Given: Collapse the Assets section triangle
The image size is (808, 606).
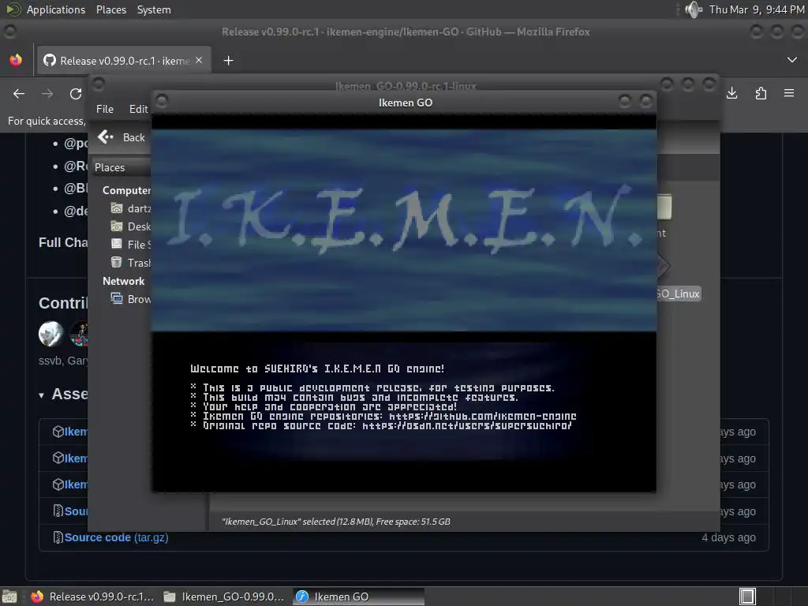Looking at the screenshot, I should (41, 396).
